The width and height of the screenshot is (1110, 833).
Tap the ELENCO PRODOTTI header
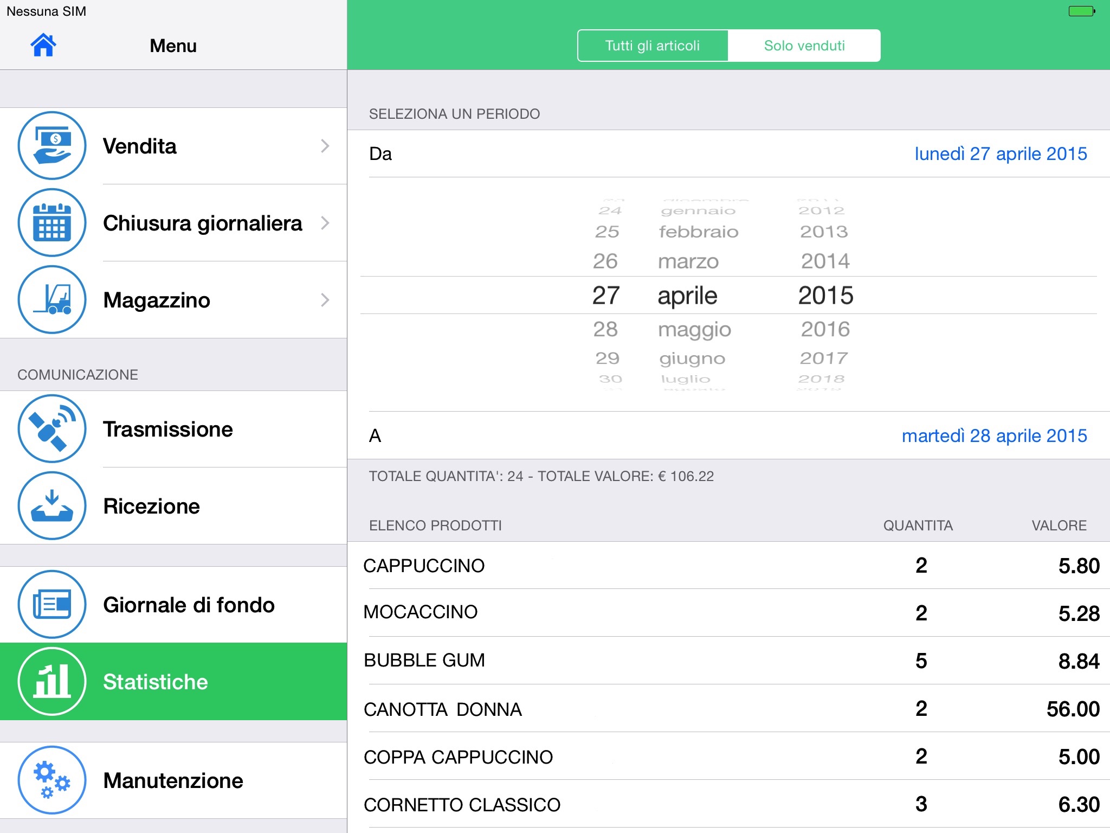click(x=435, y=526)
